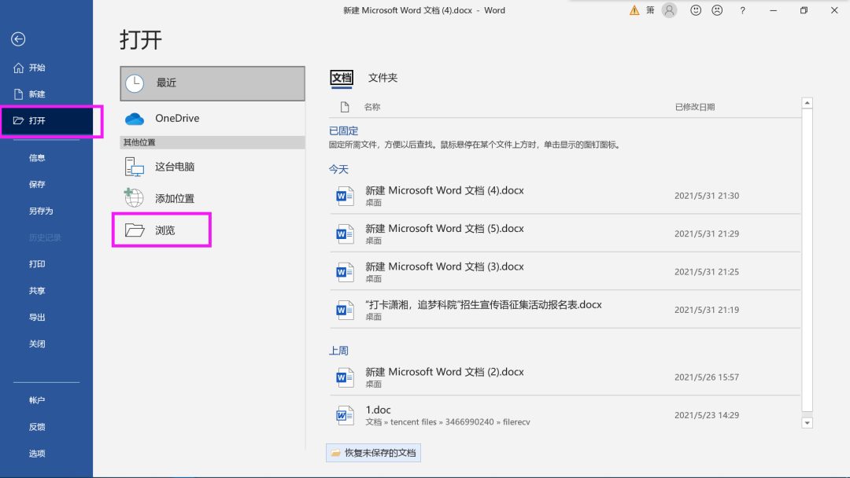Open the file 1.doc
Image resolution: width=850 pixels, height=478 pixels.
coord(379,410)
